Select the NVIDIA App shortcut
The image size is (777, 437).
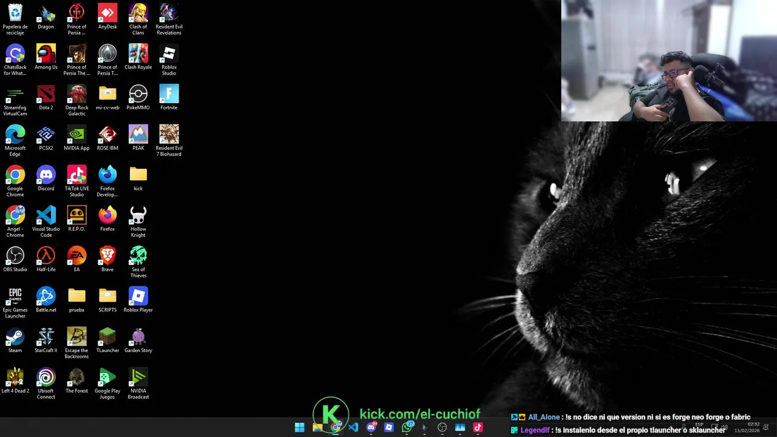[x=76, y=138]
